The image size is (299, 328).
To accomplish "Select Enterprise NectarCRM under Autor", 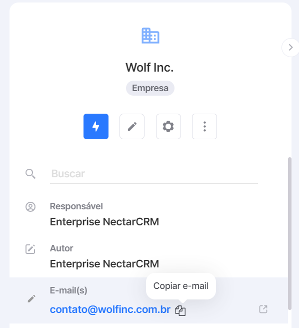I will (x=104, y=264).
